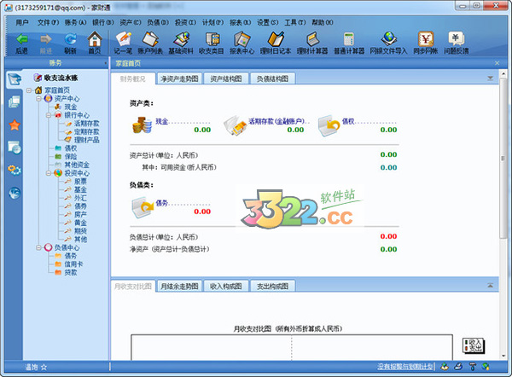512x377 pixels.
Task: Switch to 月结余走势图 tab
Action: point(179,287)
